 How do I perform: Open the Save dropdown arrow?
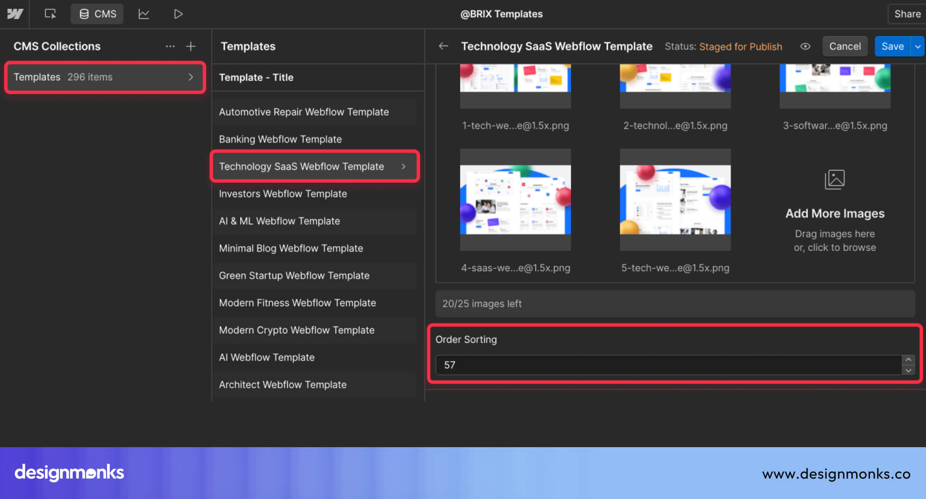pos(918,46)
